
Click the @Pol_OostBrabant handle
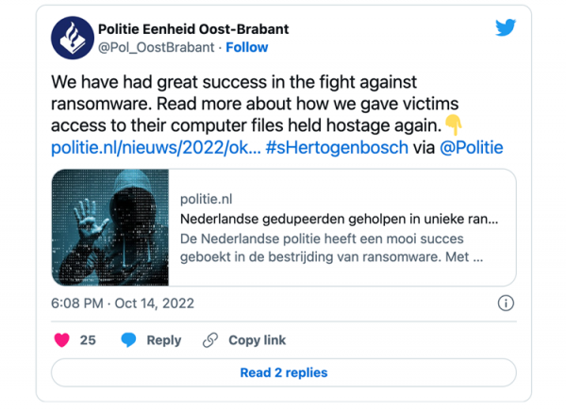click(x=156, y=47)
